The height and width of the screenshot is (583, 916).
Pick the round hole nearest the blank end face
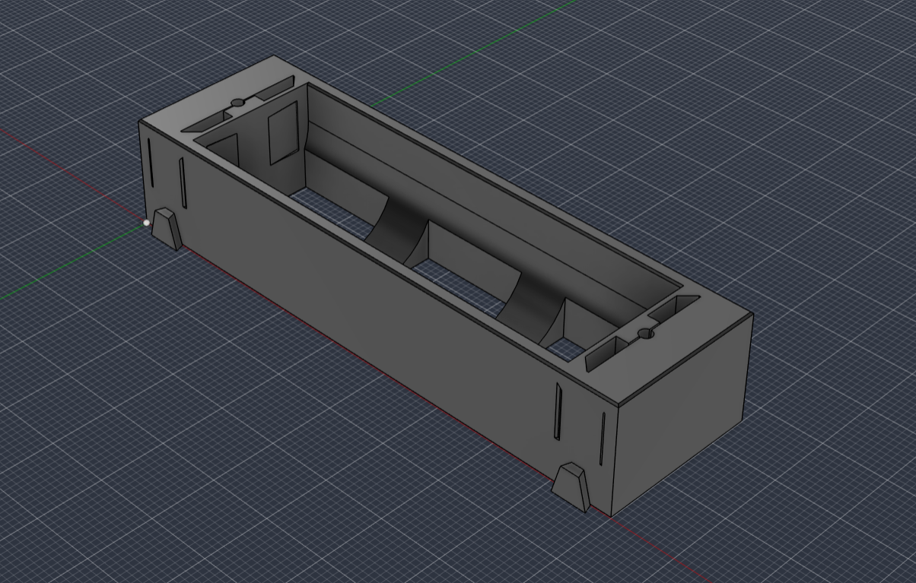pos(645,333)
